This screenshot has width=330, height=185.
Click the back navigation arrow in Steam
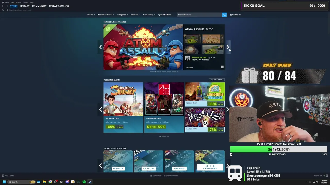[x=3, y=6]
